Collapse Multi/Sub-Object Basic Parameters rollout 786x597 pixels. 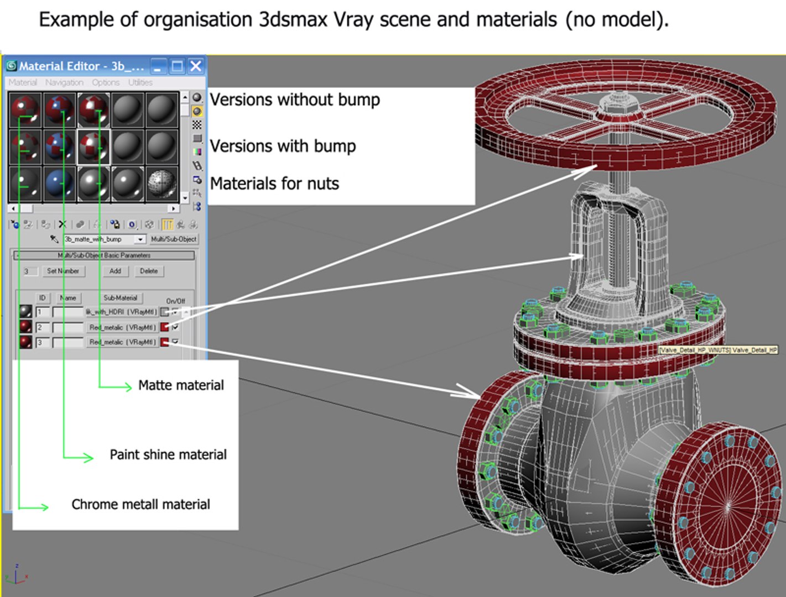[x=104, y=255]
